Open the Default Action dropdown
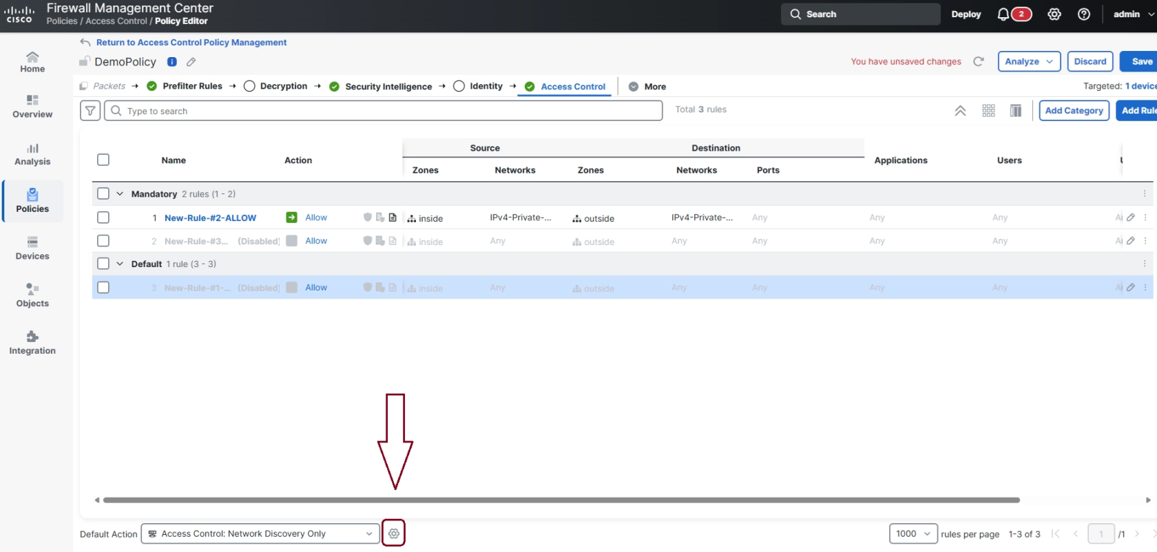 click(260, 533)
